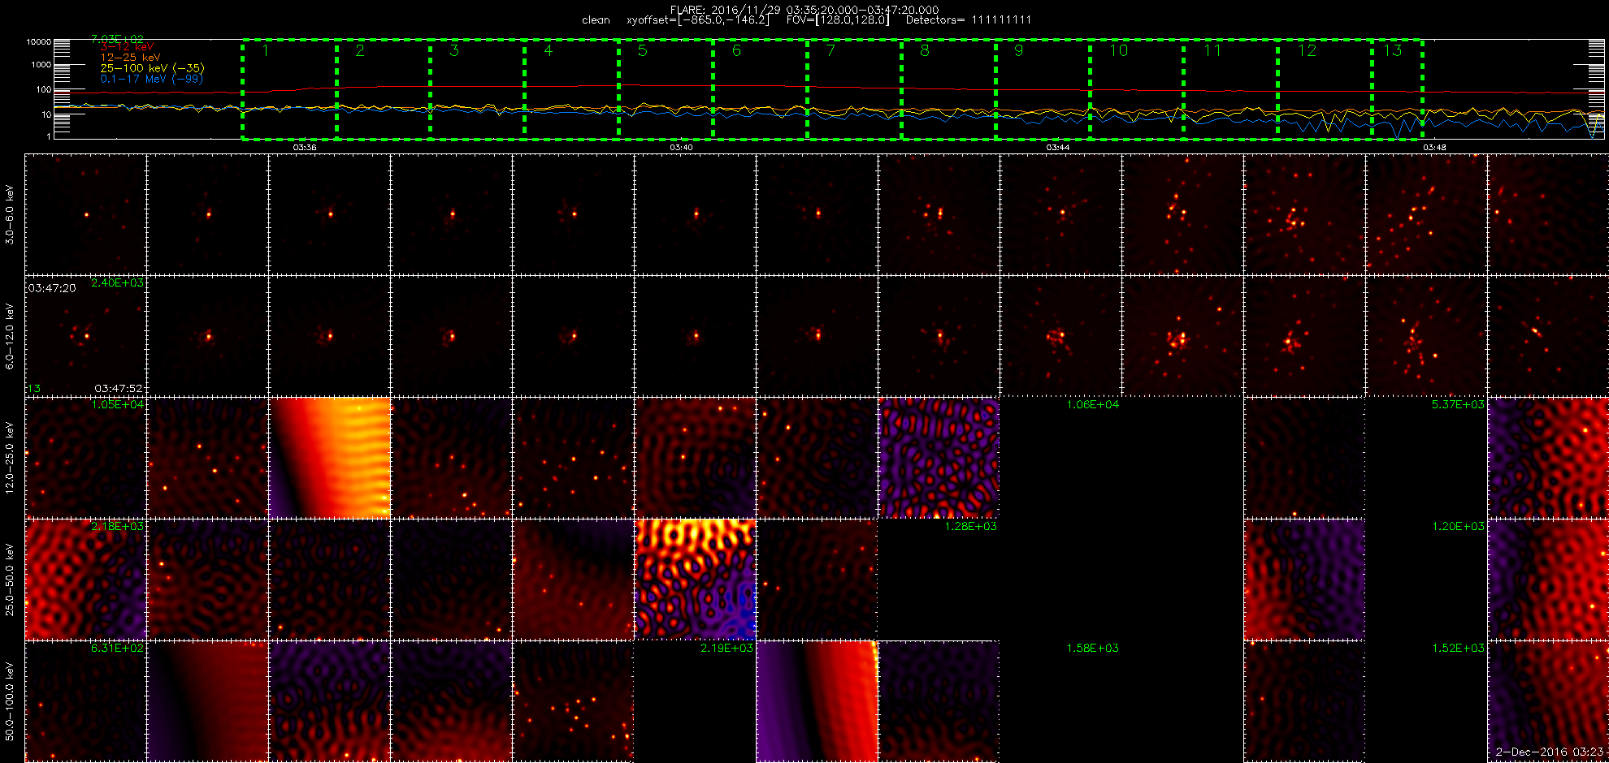Click the green '2.19E+03' value
The height and width of the screenshot is (763, 1609).
(726, 649)
